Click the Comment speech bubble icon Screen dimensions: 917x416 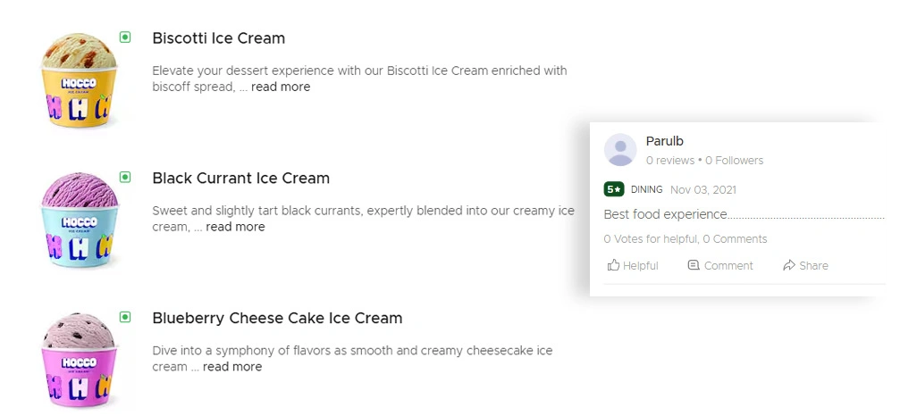click(694, 265)
